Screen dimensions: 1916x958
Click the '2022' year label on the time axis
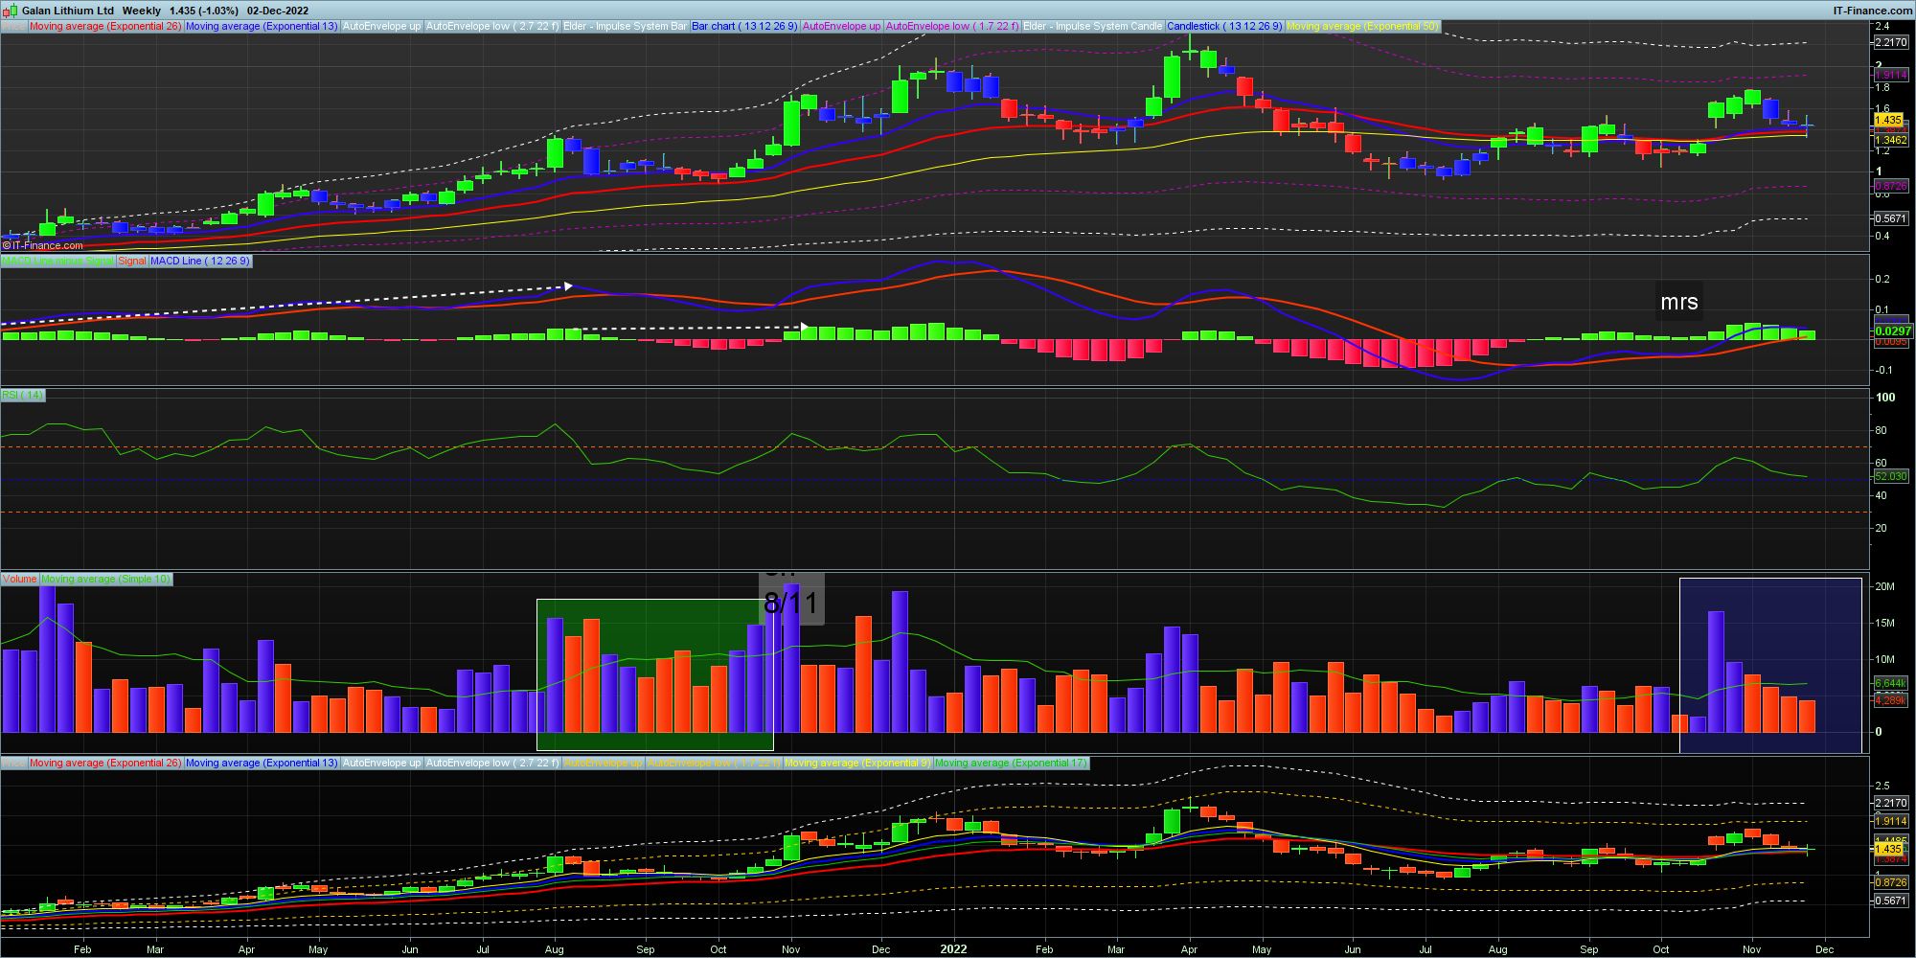953,949
